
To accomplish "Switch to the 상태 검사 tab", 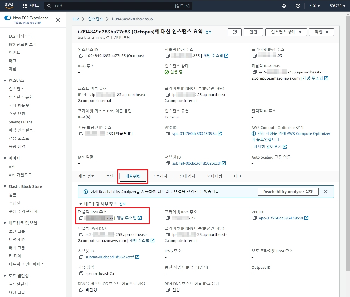I will tap(187, 176).
